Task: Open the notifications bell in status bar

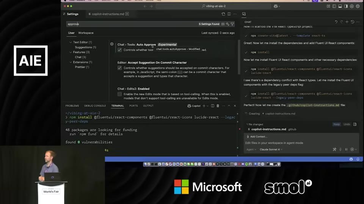Action: pyautogui.click(x=358, y=159)
